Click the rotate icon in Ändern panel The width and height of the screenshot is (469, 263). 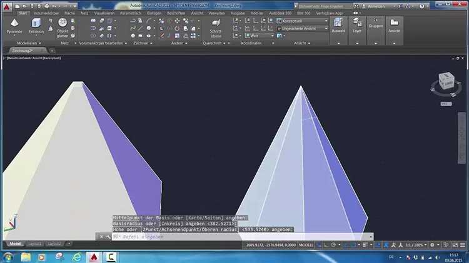pos(177,28)
